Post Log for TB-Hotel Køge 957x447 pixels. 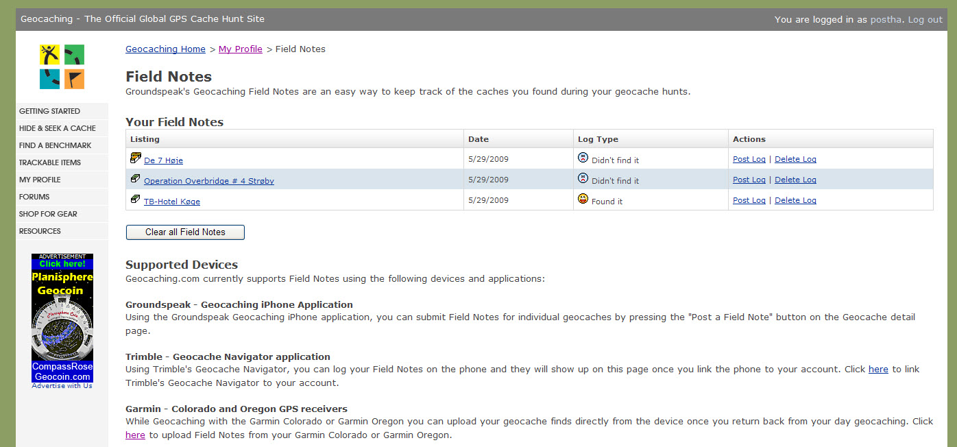(x=749, y=200)
